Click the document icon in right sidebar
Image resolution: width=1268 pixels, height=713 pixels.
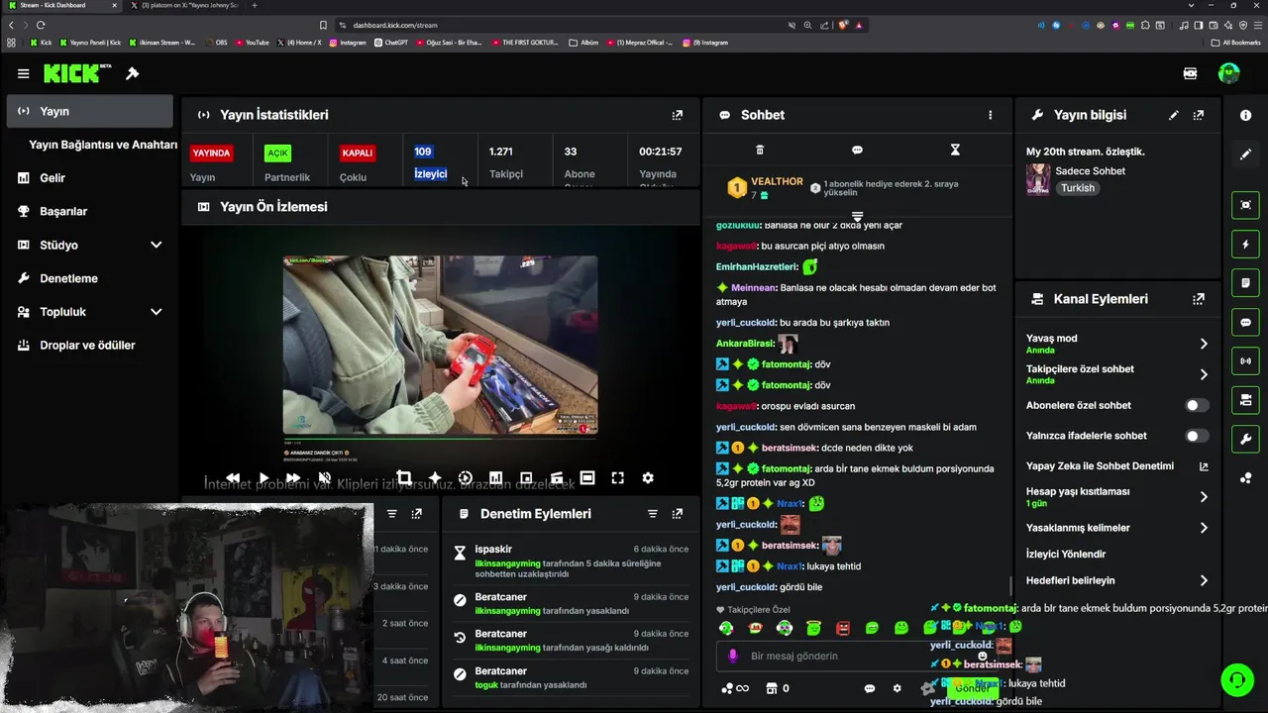click(x=1246, y=283)
